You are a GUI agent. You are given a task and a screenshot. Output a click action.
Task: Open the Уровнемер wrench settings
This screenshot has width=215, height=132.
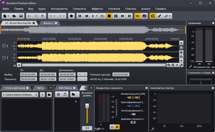[x=190, y=67]
